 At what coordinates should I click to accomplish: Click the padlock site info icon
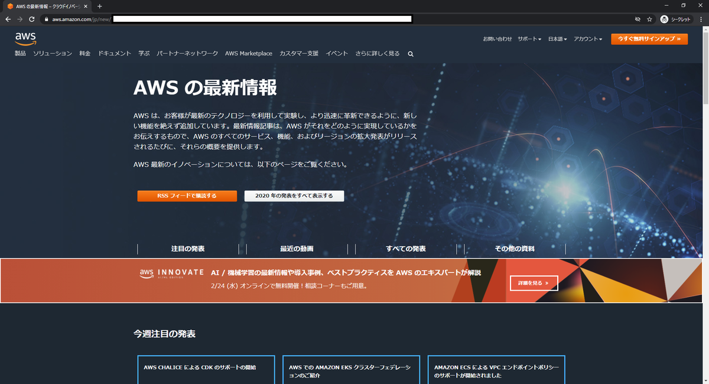click(x=46, y=19)
